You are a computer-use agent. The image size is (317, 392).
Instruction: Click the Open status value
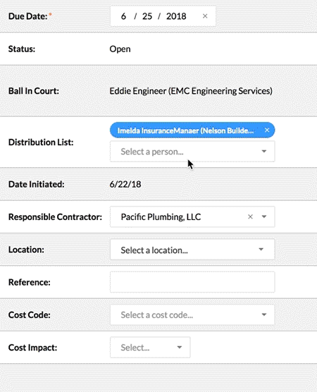120,49
